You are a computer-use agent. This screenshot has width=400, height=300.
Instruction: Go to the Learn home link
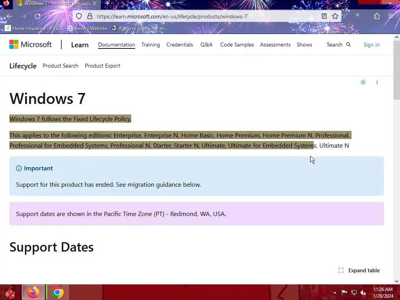coord(80,45)
